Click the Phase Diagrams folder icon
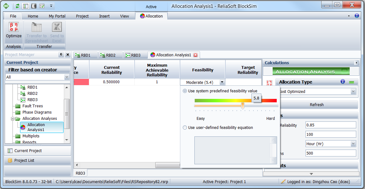The height and width of the screenshot is (189, 365). 18,112
